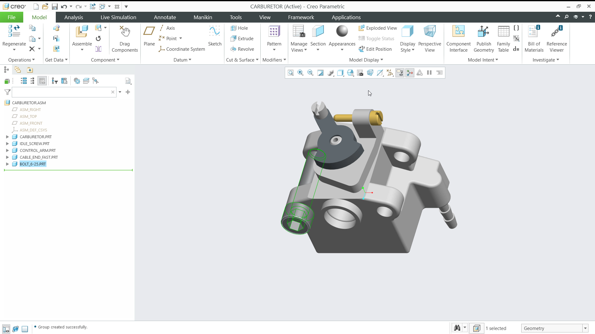This screenshot has width=595, height=334.
Task: Toggle spin center display
Action: coord(410,73)
